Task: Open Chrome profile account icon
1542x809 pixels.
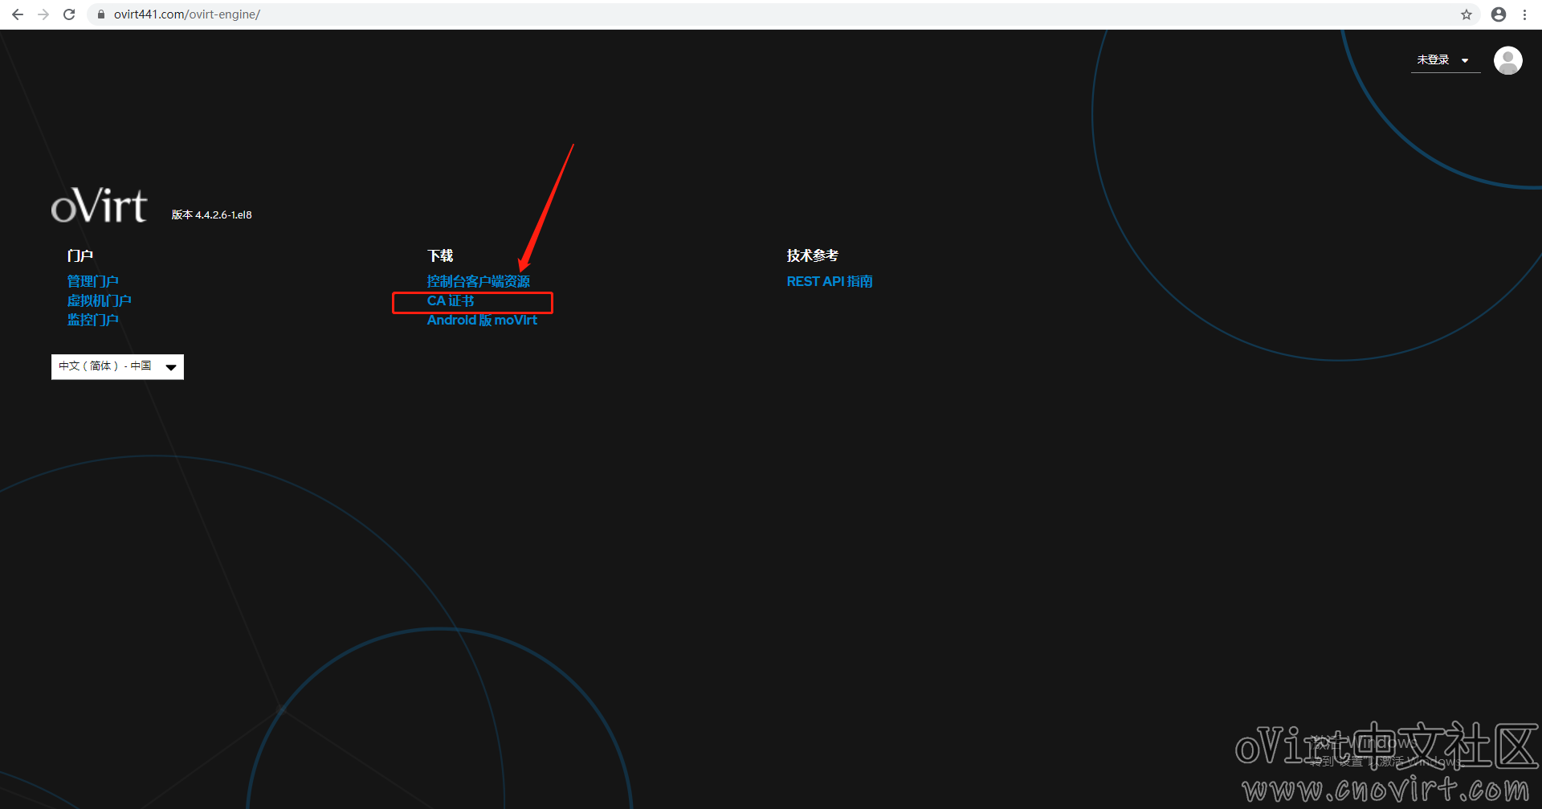Action: pyautogui.click(x=1499, y=14)
